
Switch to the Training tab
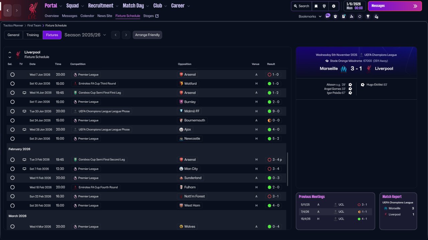click(33, 35)
